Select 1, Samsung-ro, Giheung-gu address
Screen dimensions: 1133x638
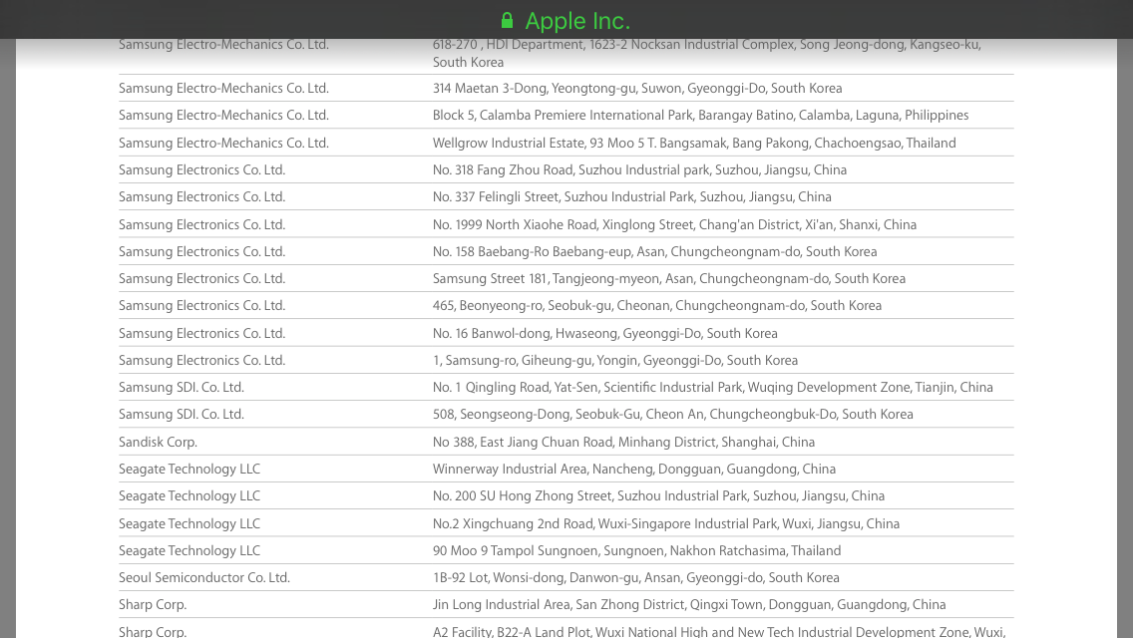click(x=615, y=361)
